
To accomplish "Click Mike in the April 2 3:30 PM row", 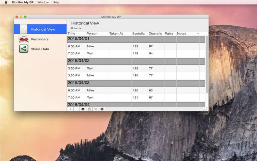I will 91,75.
